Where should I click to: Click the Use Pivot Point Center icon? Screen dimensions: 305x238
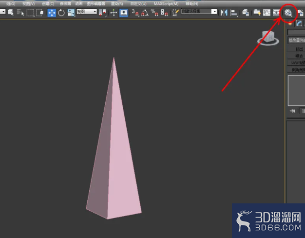click(102, 13)
